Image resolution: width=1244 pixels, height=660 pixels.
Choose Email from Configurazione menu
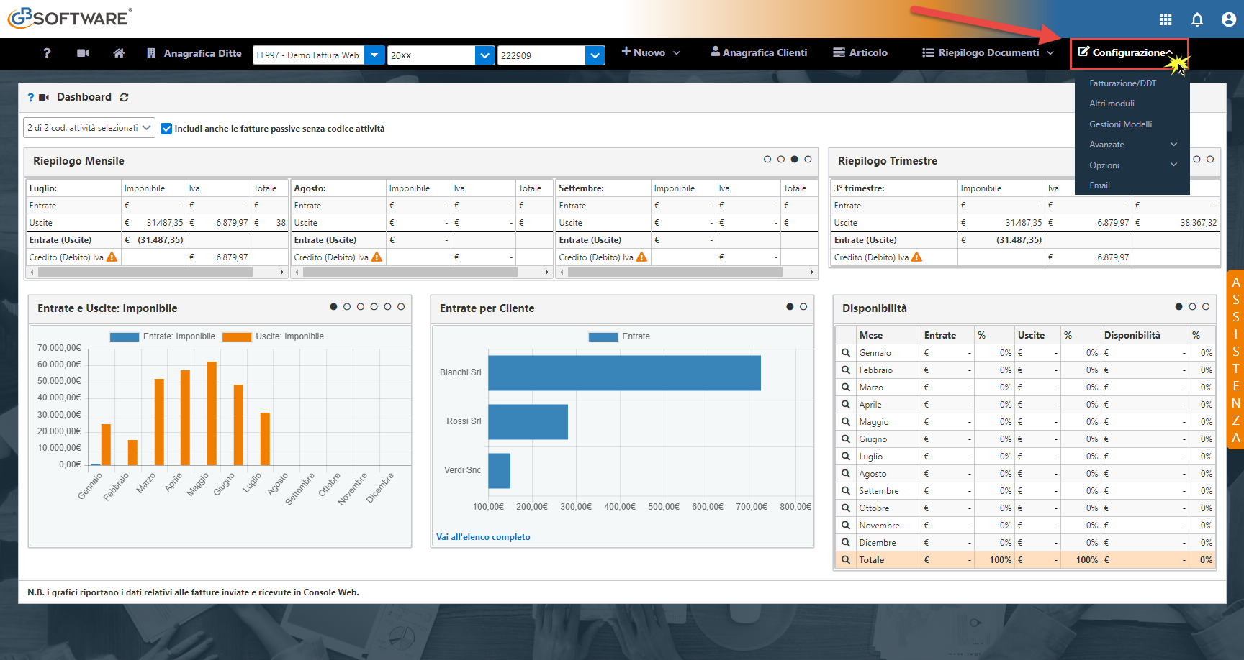click(1099, 185)
